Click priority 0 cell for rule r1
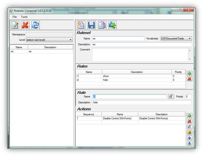Screen dimensions: 203x156 (x=179, y=76)
